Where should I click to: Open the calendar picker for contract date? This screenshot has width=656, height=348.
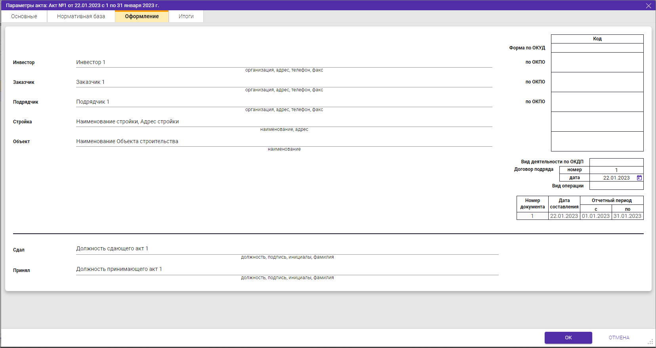(639, 178)
